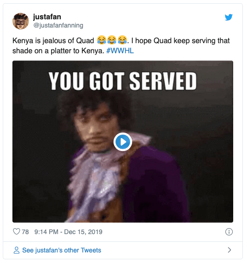Image resolution: width=247 pixels, height=263 pixels.
Task: Click the first laughing-crying emoji
Action: pos(102,40)
